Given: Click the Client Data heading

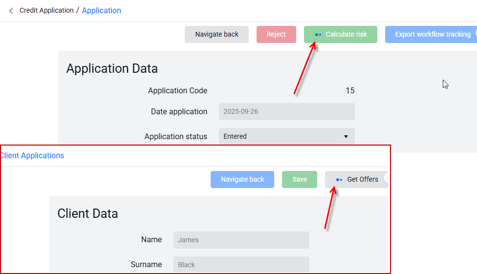Looking at the screenshot, I should (87, 213).
